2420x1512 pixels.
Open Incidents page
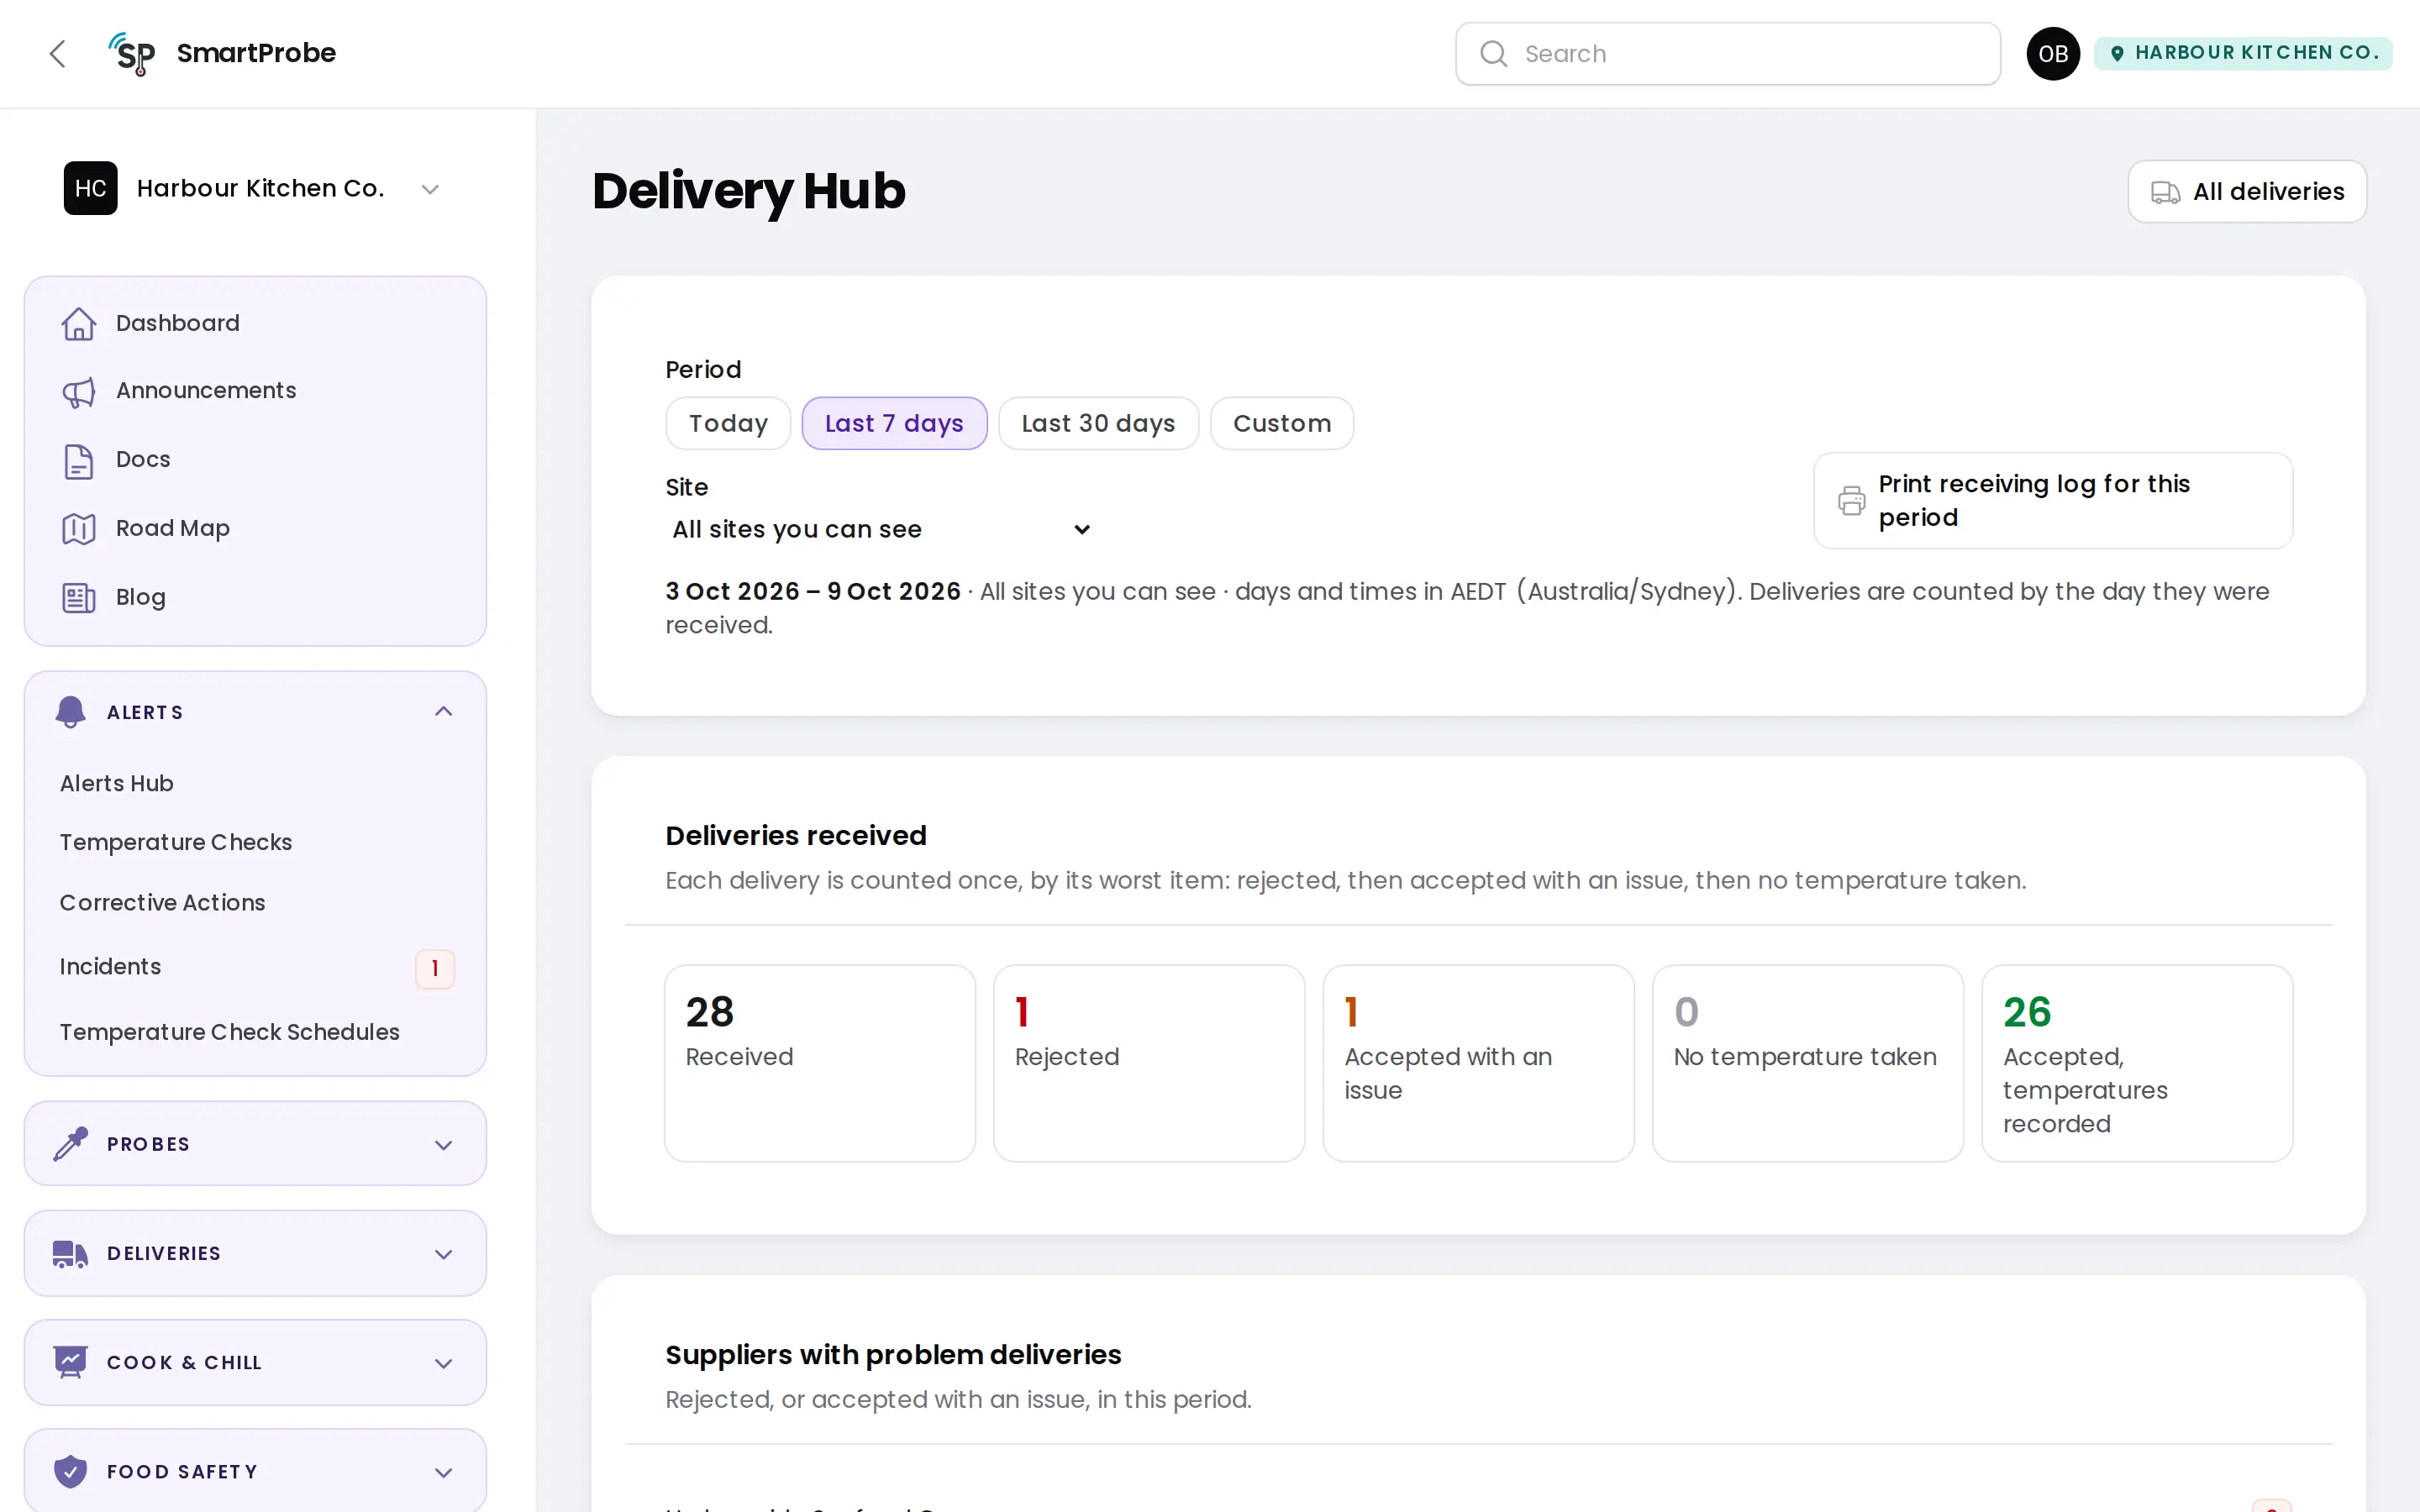[110, 967]
